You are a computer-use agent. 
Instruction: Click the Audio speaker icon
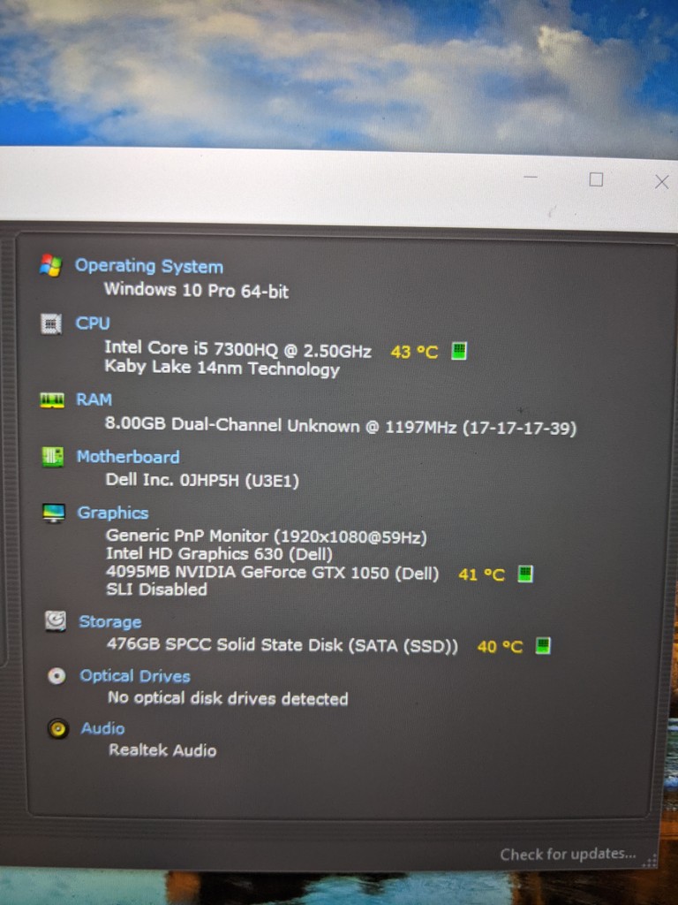coord(57,729)
